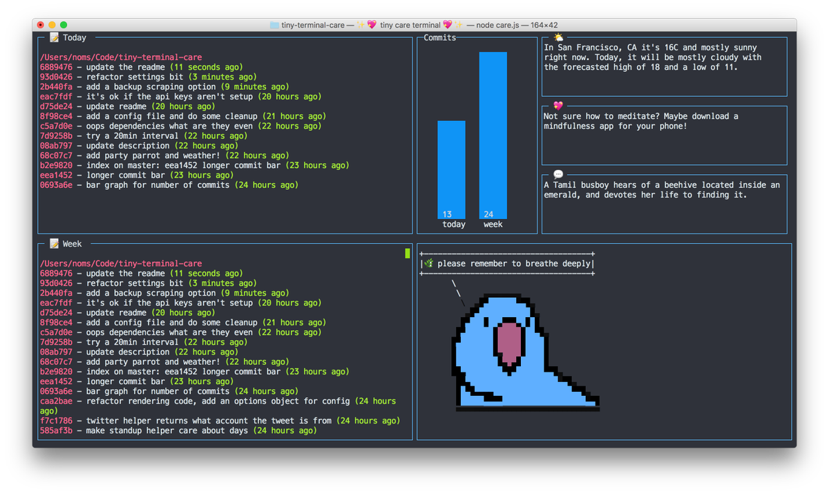Screen dimensions: 829x494
Task: Click the 'week' label under the bar chart
Action: 493,225
